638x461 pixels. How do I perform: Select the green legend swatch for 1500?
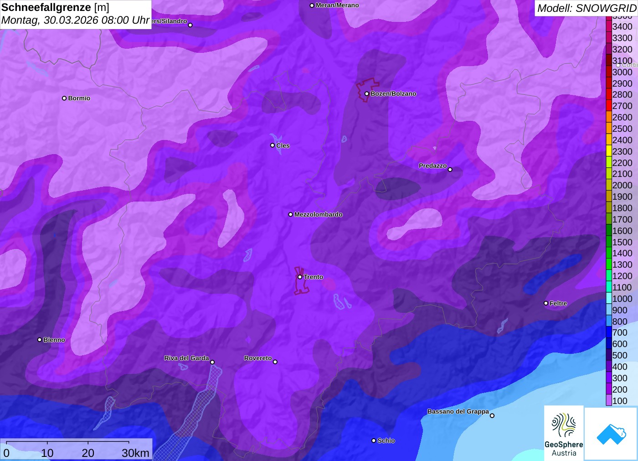pos(609,242)
